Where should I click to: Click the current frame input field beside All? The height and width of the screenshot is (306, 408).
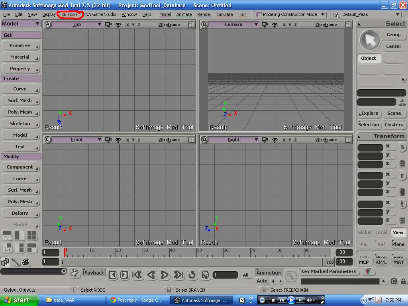point(226,275)
